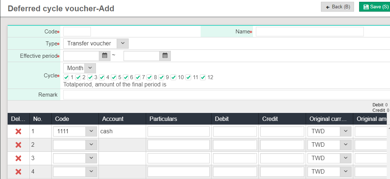Click the Back (B) button

tap(337, 7)
